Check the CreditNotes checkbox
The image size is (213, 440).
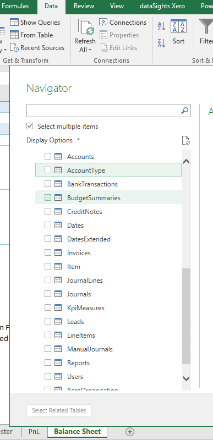[48, 212]
